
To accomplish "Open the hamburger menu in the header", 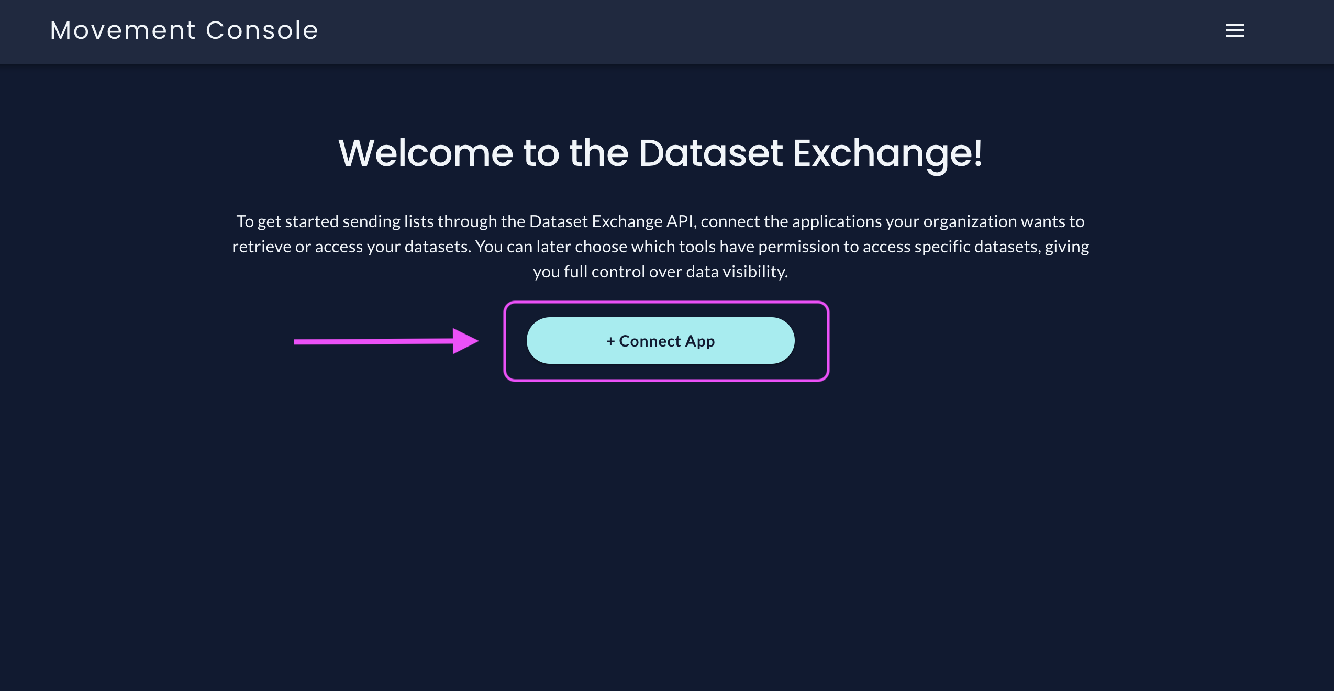I will (x=1235, y=31).
